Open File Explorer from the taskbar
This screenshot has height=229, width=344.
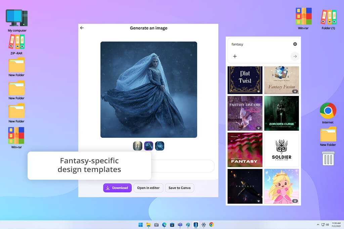pyautogui.click(x=148, y=225)
